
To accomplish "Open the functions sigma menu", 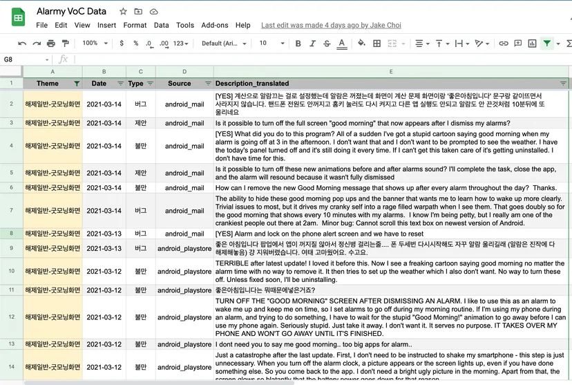I will click(x=569, y=44).
